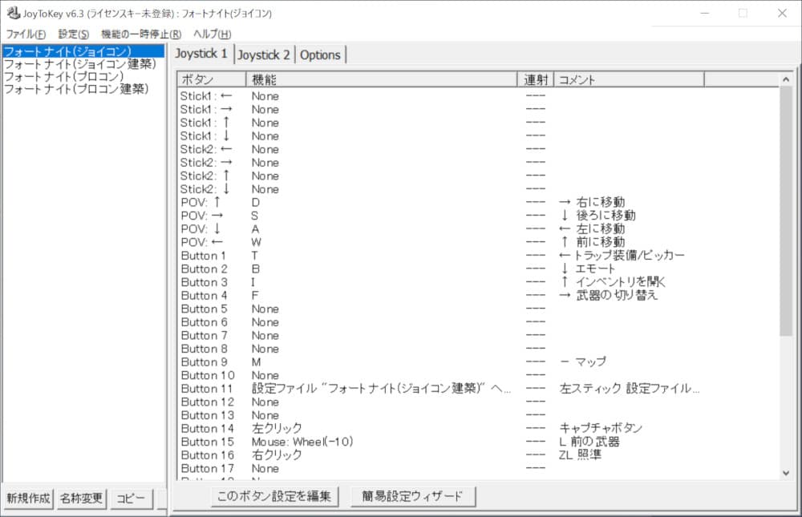Open the 簡易設定ウィザード
Viewport: 802px width, 517px height.
click(x=412, y=496)
